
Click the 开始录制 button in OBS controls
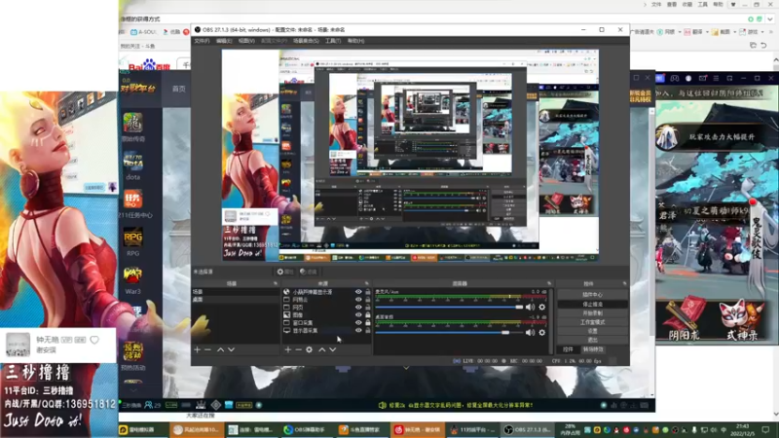coord(592,313)
